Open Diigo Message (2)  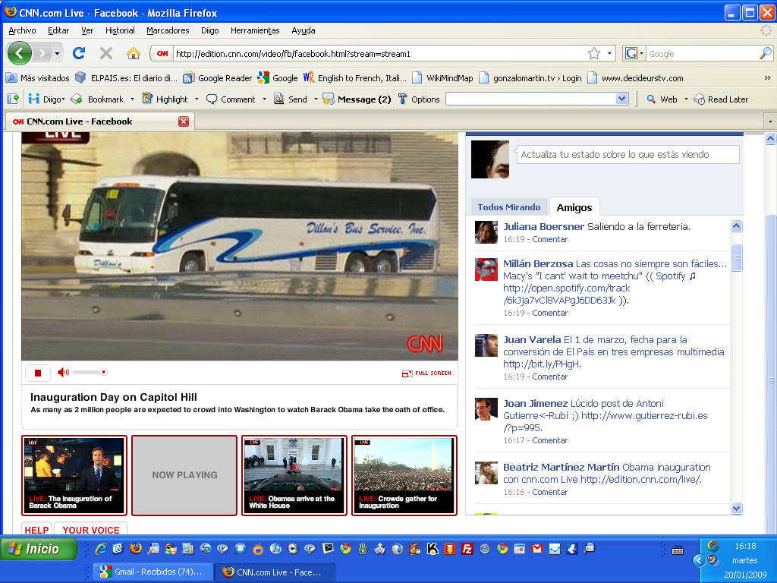click(x=357, y=99)
